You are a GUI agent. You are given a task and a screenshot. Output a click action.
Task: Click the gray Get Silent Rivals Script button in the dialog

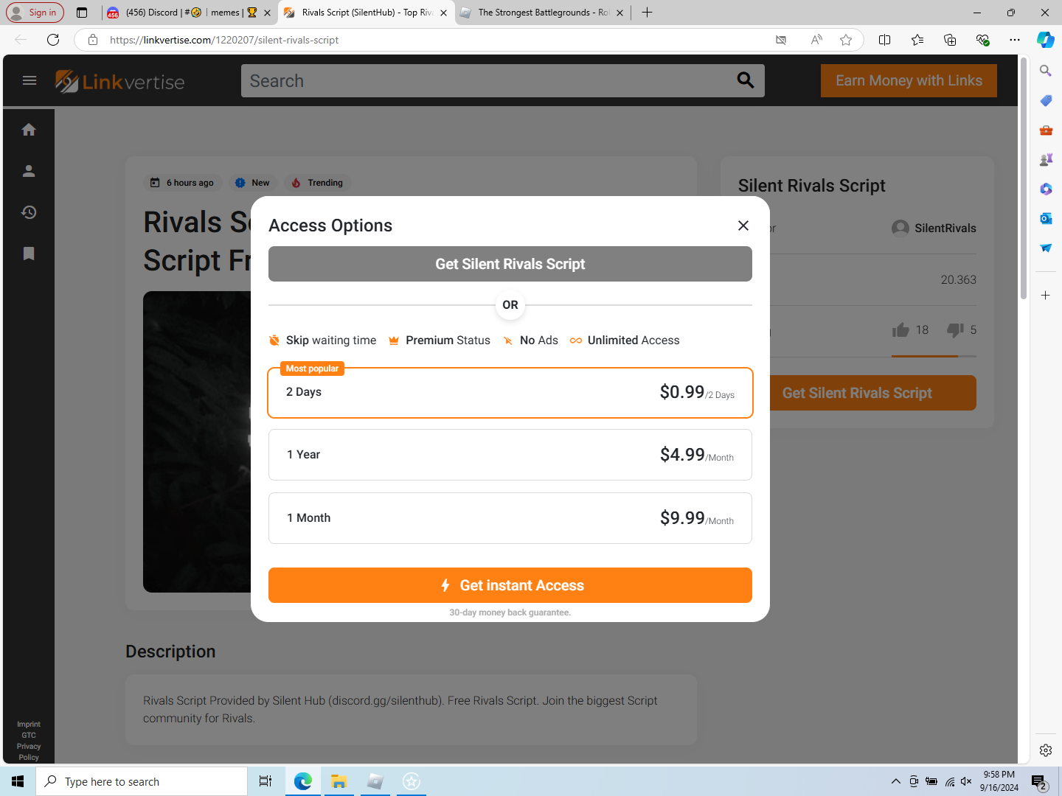pos(510,264)
